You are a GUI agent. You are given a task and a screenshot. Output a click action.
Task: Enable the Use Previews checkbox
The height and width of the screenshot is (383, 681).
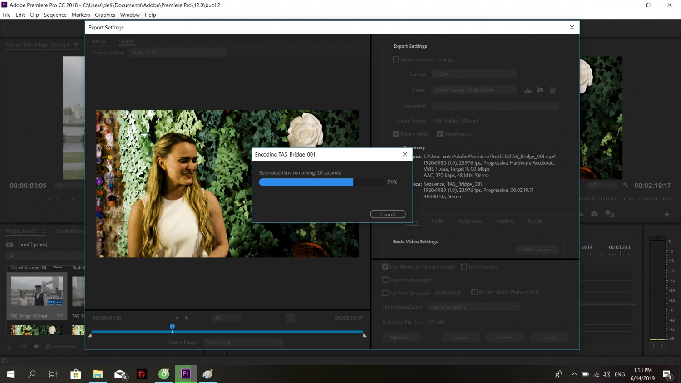click(464, 266)
